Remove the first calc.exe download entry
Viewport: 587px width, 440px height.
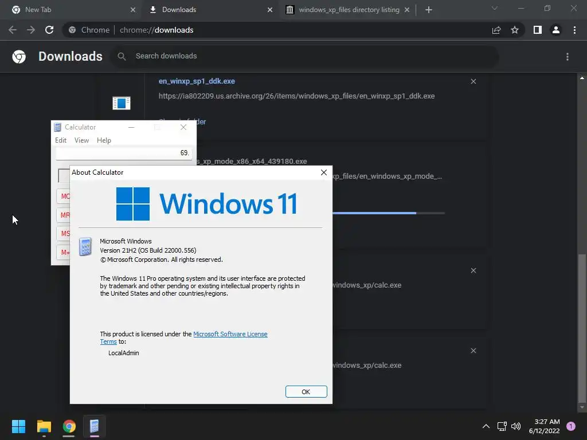(x=473, y=270)
